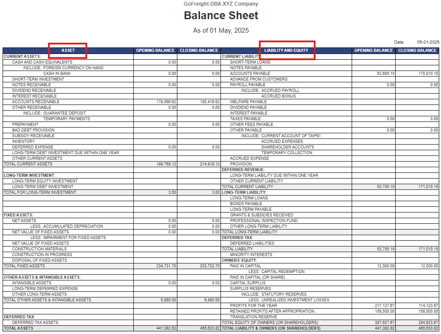The height and width of the screenshot is (334, 441).
Task: Click the TOTAL FIXED ASSETS row label
Action: pos(24,266)
